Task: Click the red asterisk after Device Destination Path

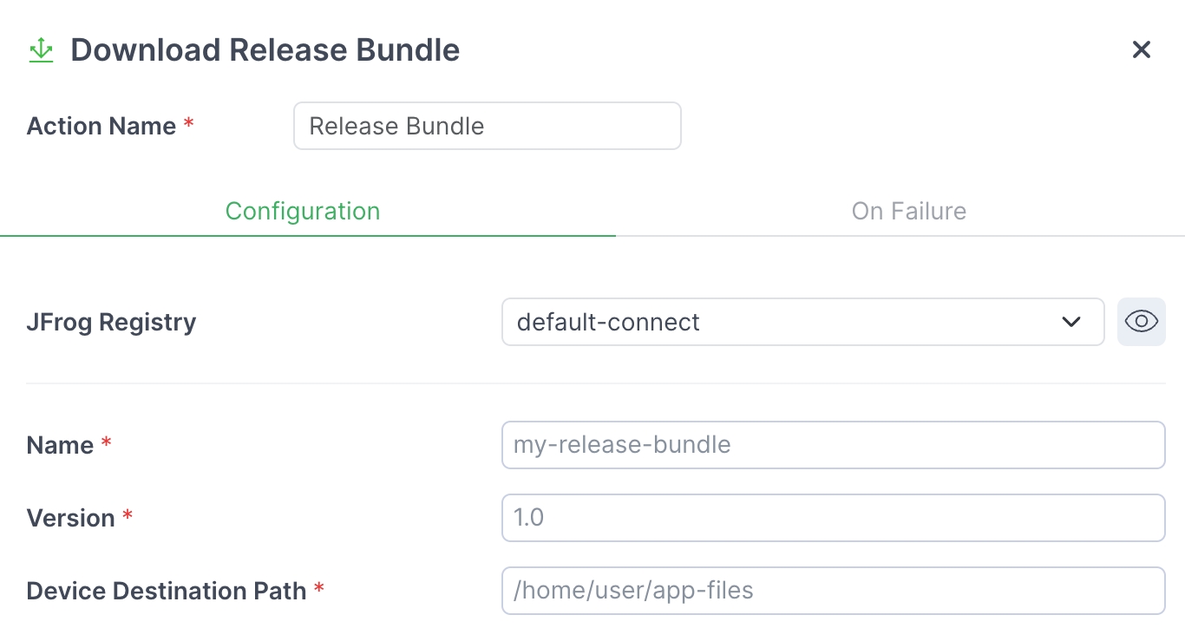Action: 319,589
